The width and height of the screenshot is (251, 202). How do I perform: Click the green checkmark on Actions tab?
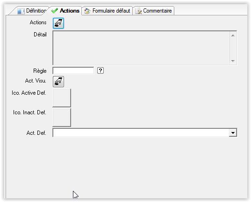[x=54, y=11]
